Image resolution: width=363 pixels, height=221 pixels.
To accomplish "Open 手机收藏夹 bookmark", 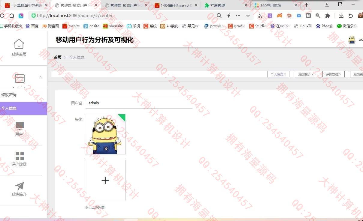I will [11, 26].
